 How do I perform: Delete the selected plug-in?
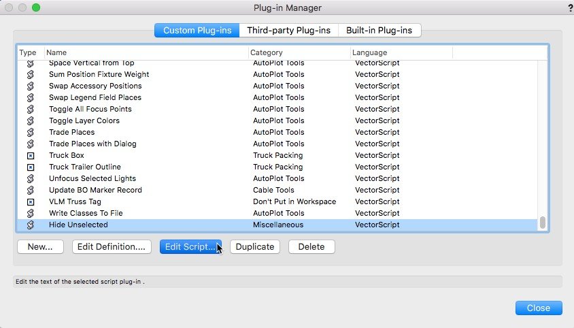coord(311,247)
